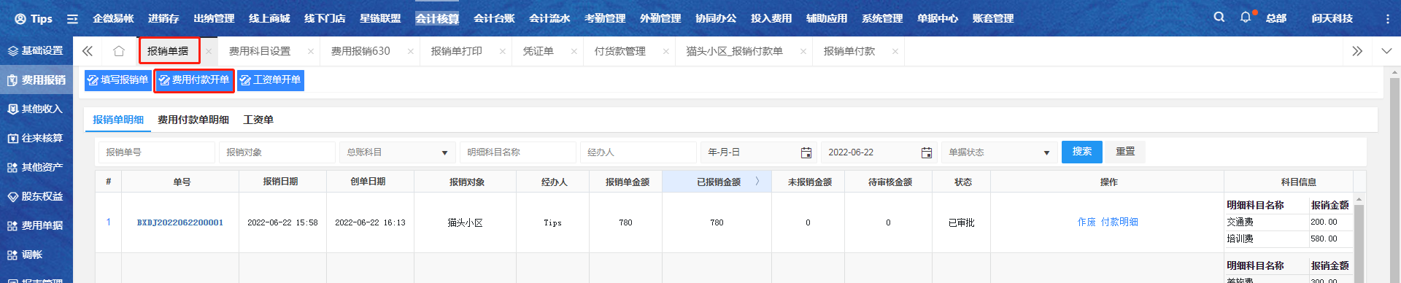Select the 工资单 sub-tab

click(x=258, y=120)
